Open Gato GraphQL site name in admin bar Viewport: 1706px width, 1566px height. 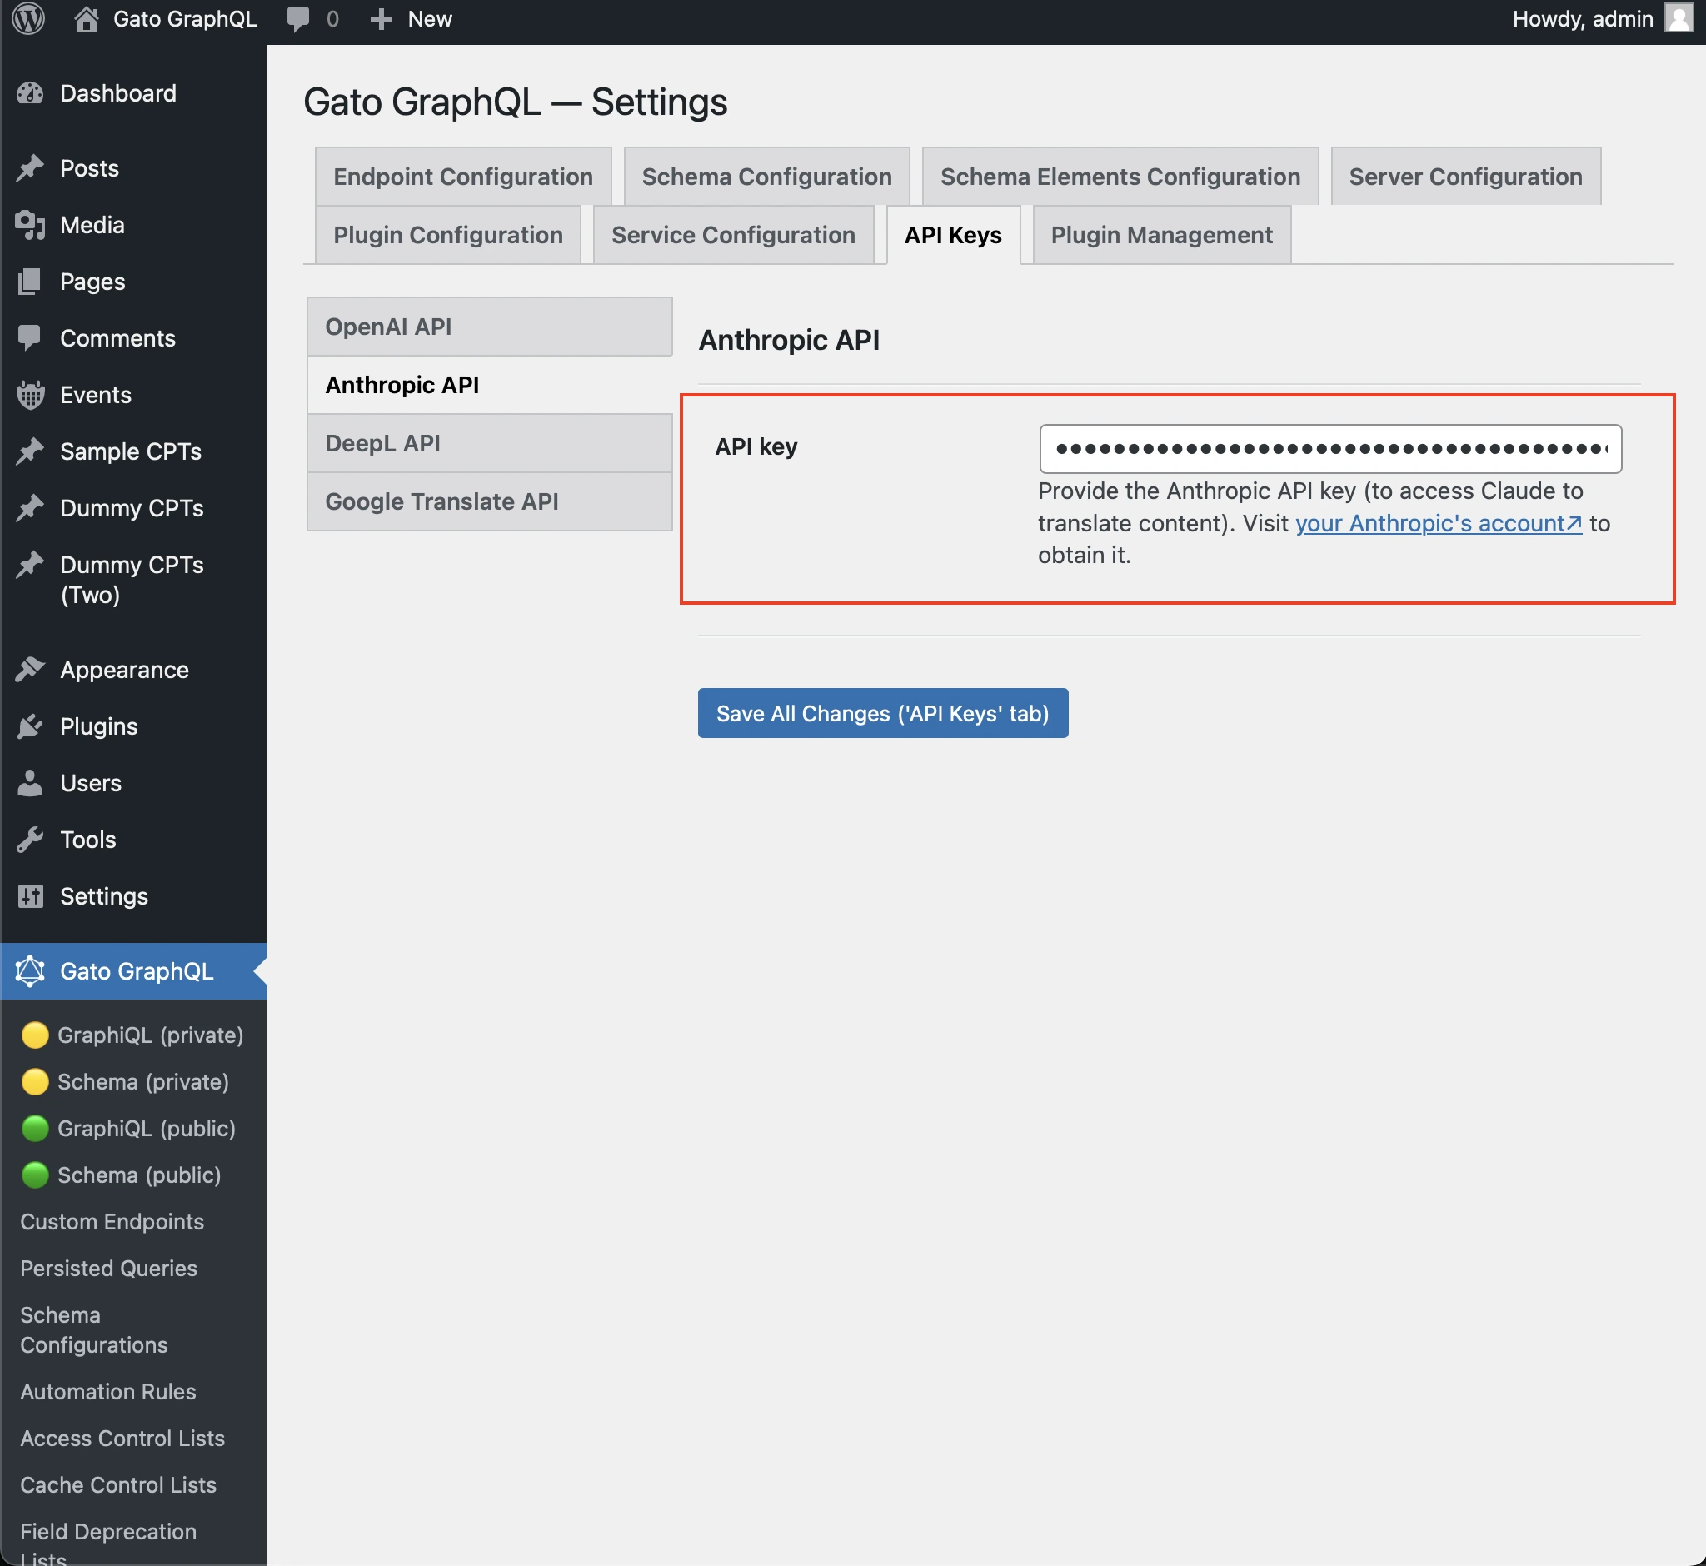point(185,18)
